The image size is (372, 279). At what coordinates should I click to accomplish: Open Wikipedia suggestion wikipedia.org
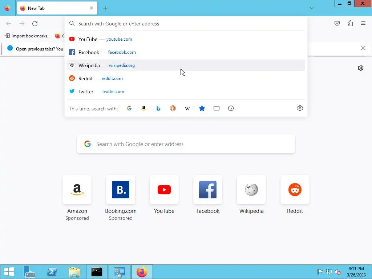point(186,65)
